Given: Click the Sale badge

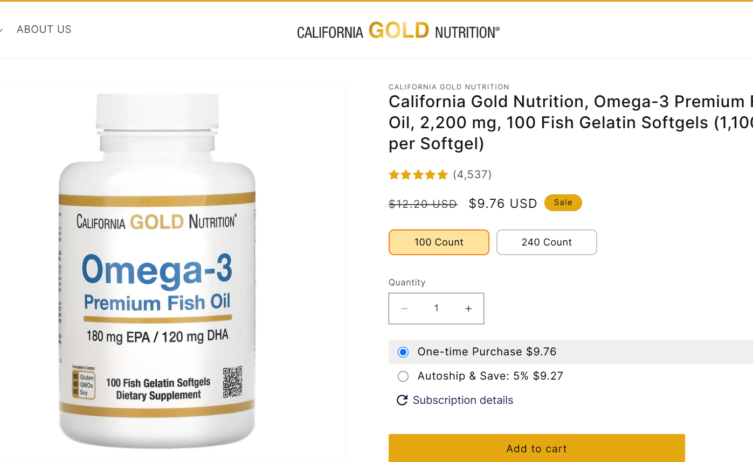Looking at the screenshot, I should (x=563, y=203).
